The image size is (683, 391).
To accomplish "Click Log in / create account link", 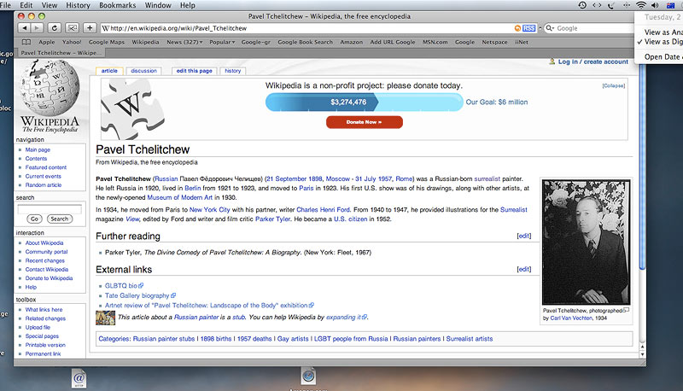I will (593, 61).
